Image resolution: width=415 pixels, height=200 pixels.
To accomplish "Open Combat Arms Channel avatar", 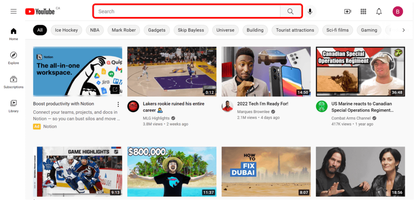I will [321, 106].
